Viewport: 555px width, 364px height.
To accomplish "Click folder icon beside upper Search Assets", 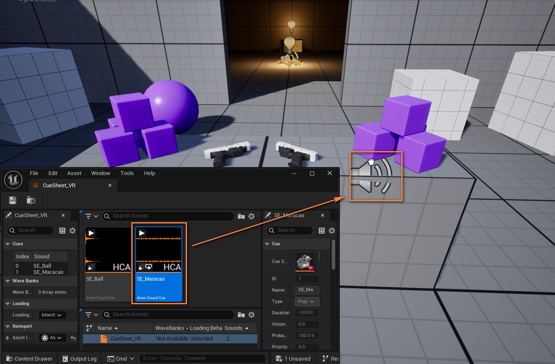I will (241, 216).
